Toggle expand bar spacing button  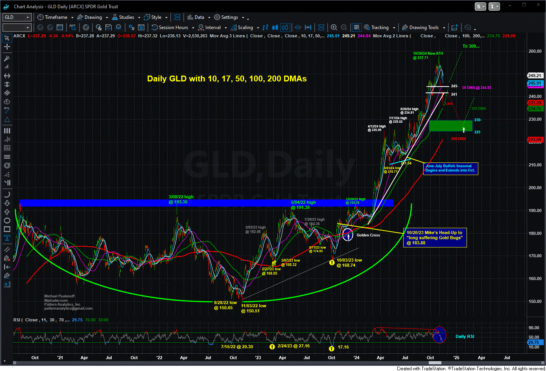pyautogui.click(x=308, y=28)
